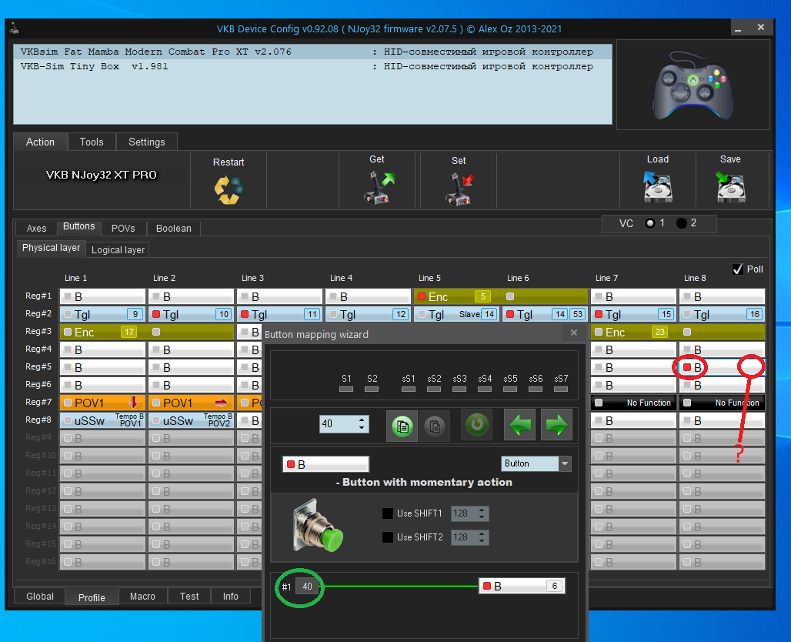Screen dimensions: 791x642
Task: Click the green copy icon in wizard
Action: [402, 426]
